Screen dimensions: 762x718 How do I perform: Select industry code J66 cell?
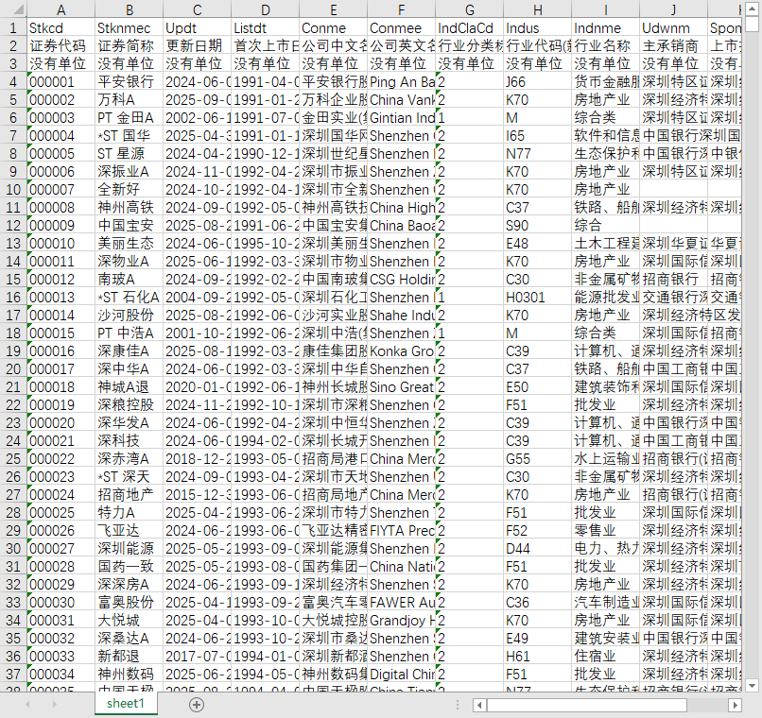[538, 81]
